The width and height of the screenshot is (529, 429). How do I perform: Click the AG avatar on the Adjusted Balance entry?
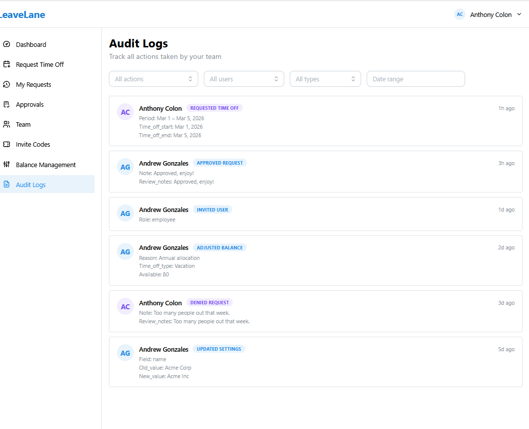point(125,252)
